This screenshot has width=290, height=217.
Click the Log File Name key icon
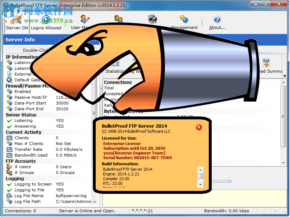coord(9,196)
